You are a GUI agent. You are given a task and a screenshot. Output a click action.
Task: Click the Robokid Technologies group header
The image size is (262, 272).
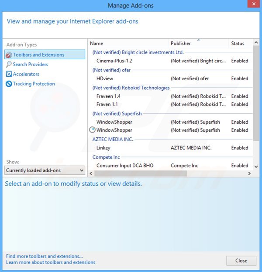click(x=131, y=88)
